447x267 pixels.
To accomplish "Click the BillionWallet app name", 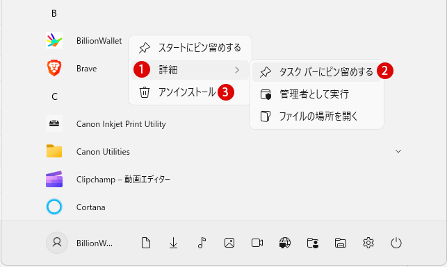I will (x=99, y=41).
